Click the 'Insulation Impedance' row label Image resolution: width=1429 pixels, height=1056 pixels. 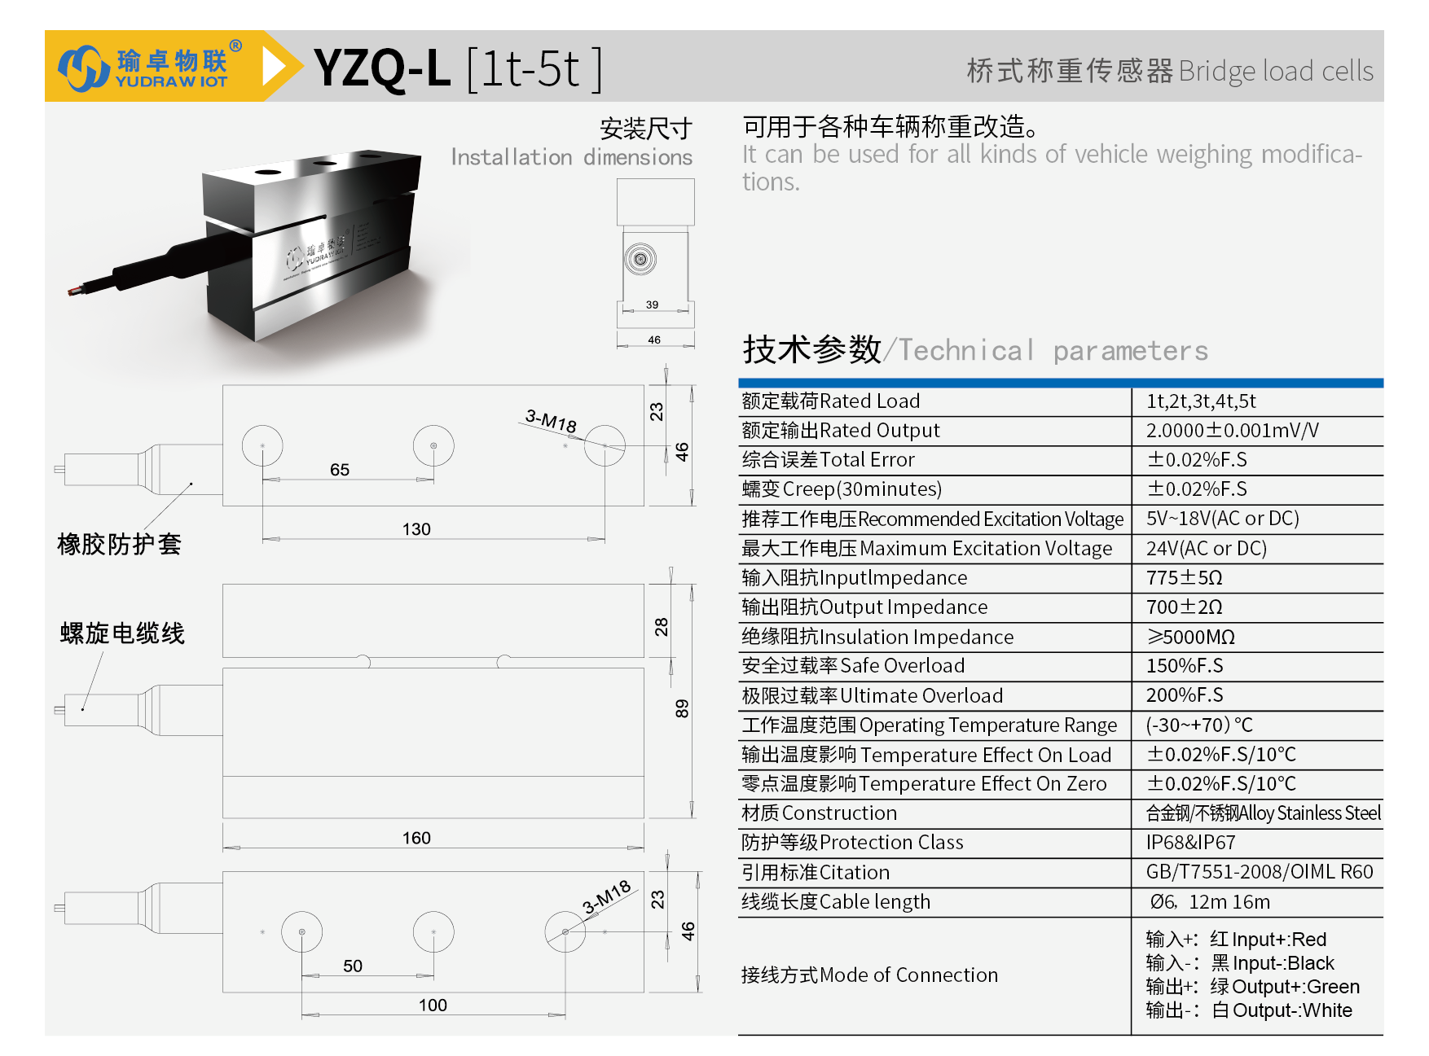coord(877,637)
